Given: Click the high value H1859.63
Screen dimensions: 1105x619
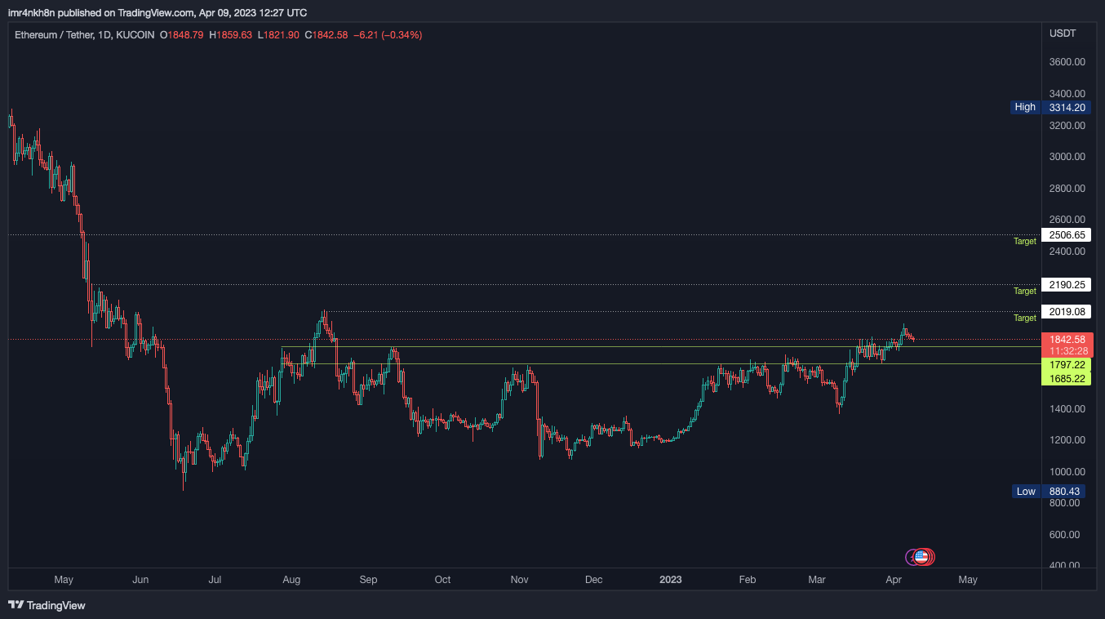Looking at the screenshot, I should coord(231,35).
